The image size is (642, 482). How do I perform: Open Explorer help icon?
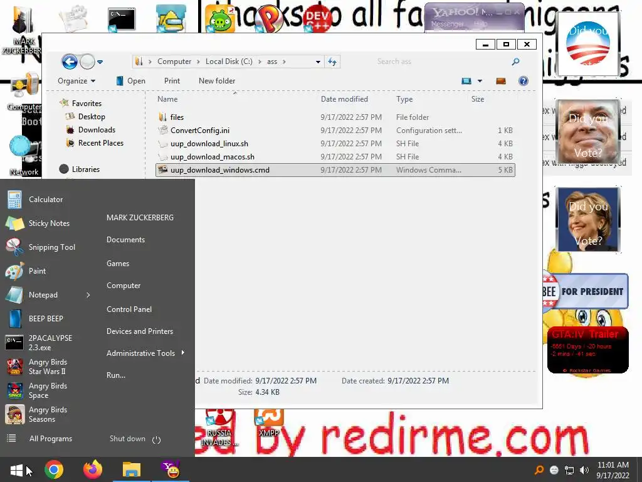(x=524, y=81)
